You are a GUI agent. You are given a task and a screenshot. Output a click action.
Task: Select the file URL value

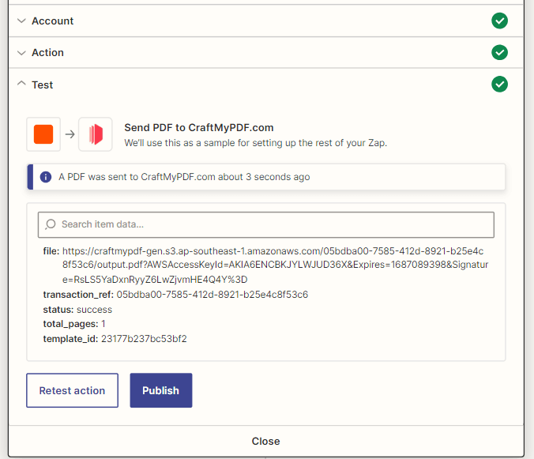(x=275, y=265)
